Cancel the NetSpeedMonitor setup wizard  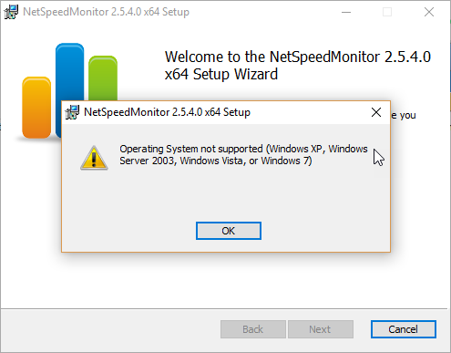[x=404, y=329]
